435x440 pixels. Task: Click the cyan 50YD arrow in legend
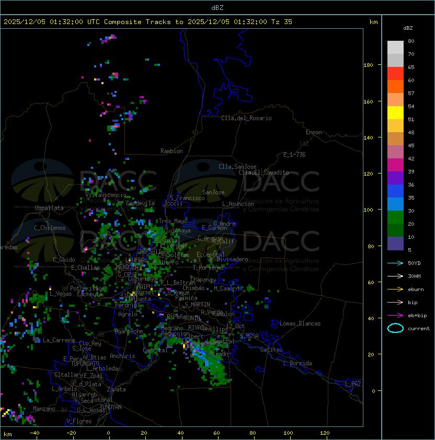point(395,263)
